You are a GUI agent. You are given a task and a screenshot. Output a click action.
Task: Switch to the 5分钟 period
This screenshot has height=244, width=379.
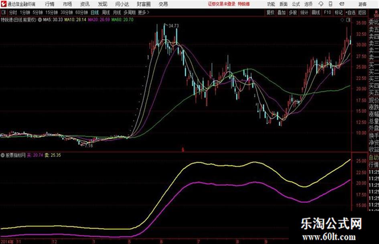point(37,12)
